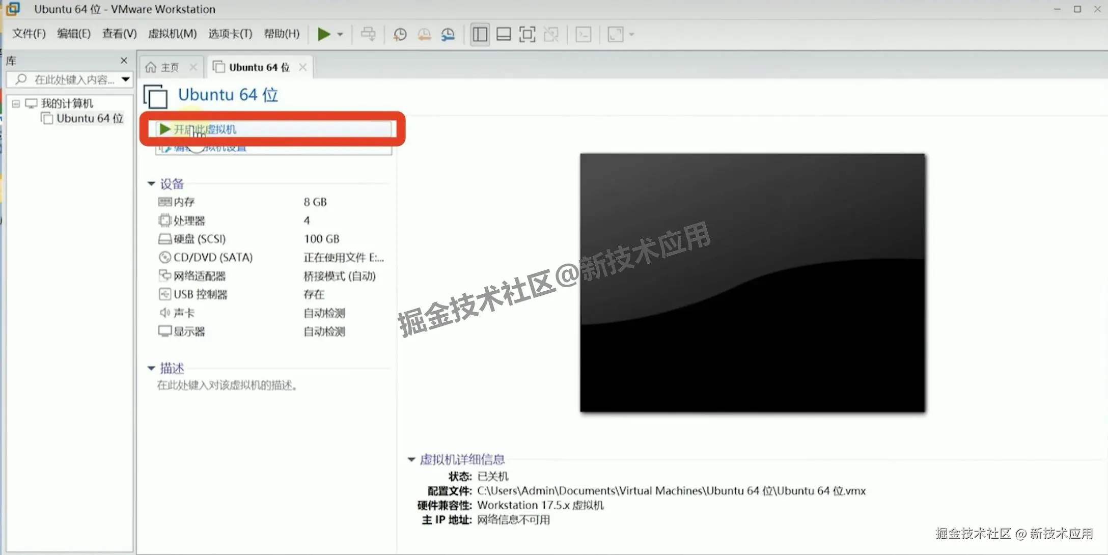This screenshot has width=1108, height=555.
Task: Toggle the thumbnail bar visibility
Action: tap(504, 34)
